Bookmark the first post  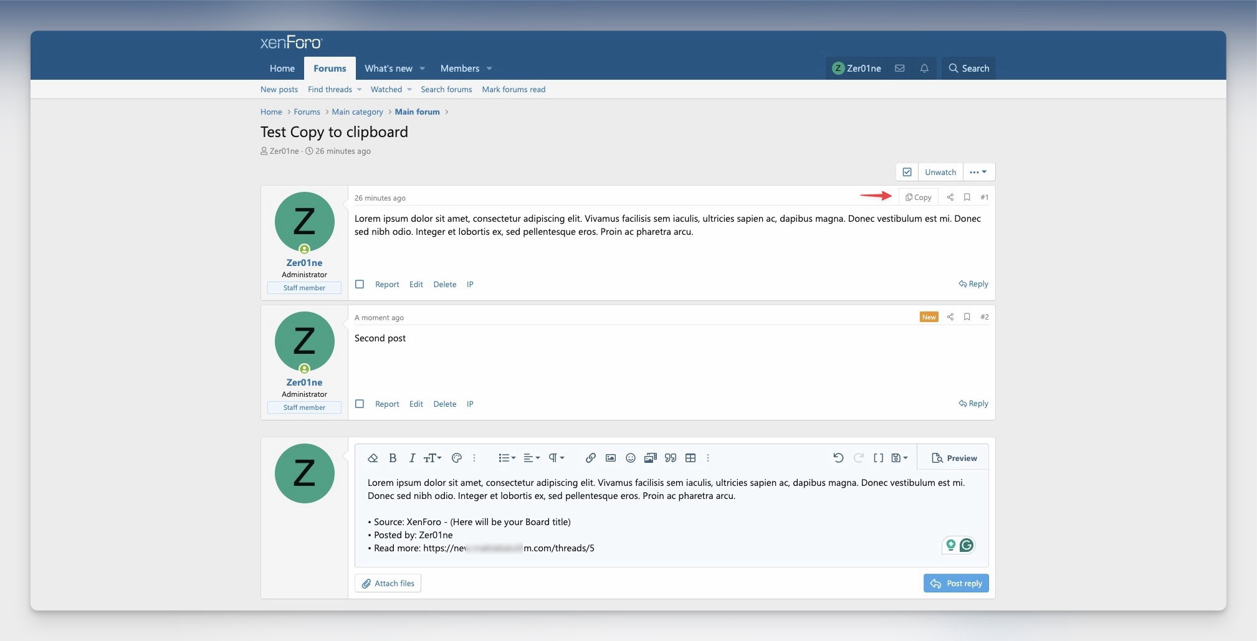[x=967, y=197]
